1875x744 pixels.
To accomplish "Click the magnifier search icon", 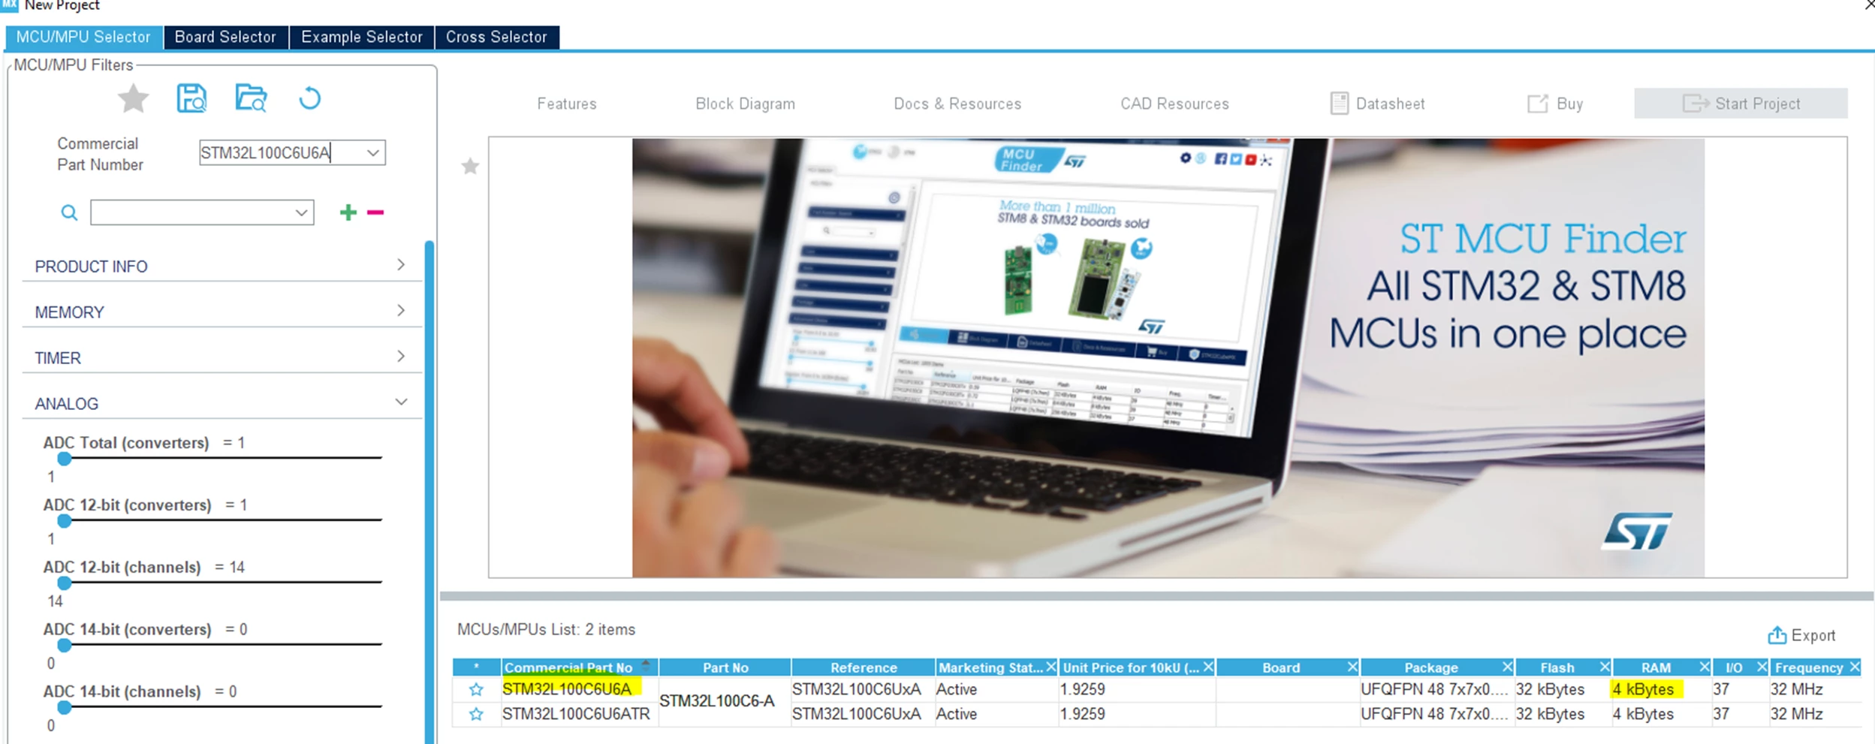I will (69, 212).
